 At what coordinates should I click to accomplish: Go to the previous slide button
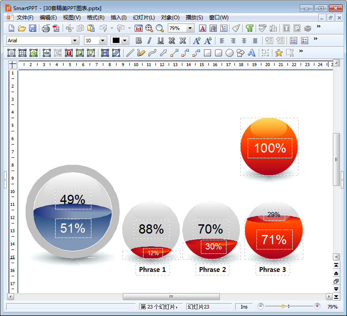coord(336,273)
